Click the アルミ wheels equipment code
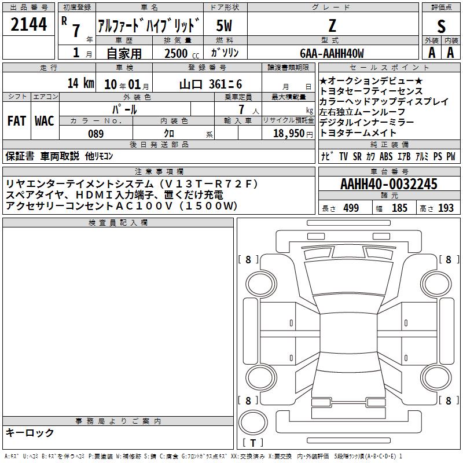This screenshot has width=463, height=463. 422,156
